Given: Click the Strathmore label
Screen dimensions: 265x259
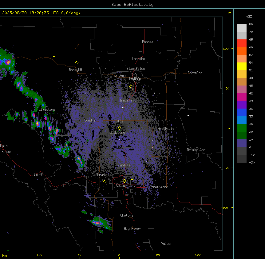Looking at the screenshot, I should 159,187.
